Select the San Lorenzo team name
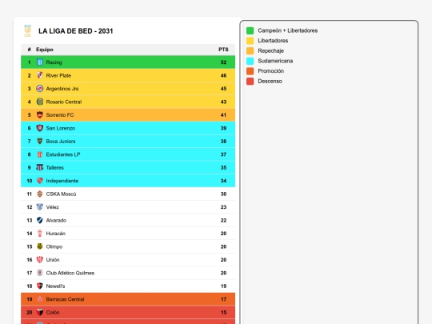The height and width of the screenshot is (324, 432). pos(61,128)
